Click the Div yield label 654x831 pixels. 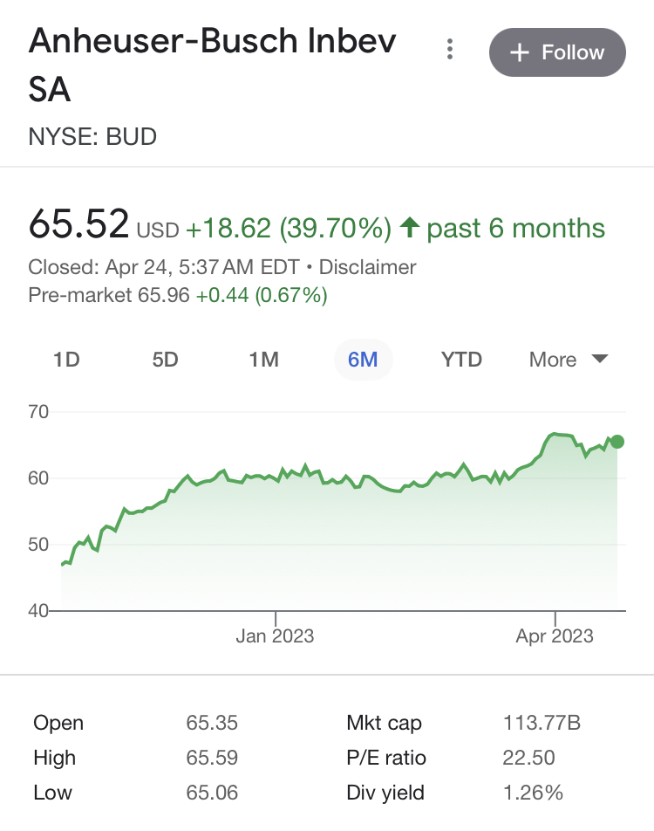pos(385,793)
